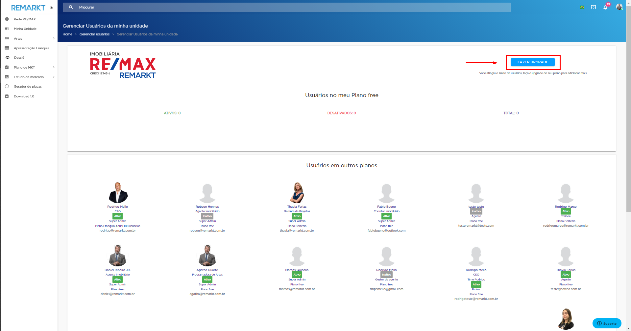Image resolution: width=631 pixels, height=331 pixels.
Task: Click the Brazil flag language icon
Action: [582, 7]
